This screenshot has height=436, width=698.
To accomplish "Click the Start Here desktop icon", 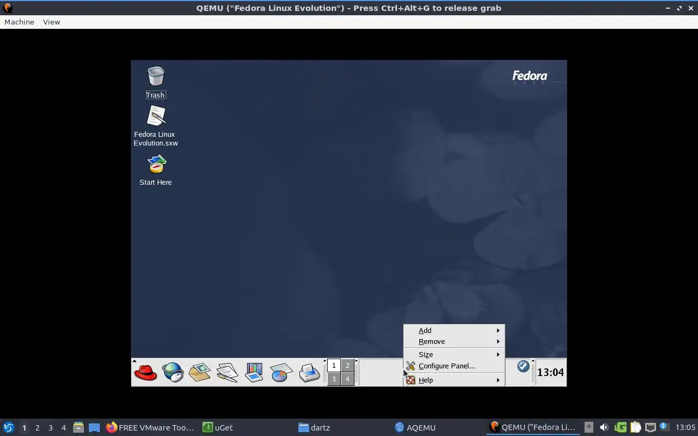I will click(156, 170).
